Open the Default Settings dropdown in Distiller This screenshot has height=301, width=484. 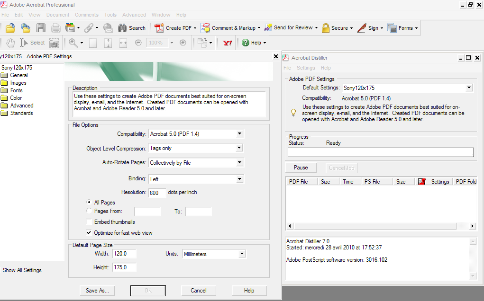(x=469, y=88)
